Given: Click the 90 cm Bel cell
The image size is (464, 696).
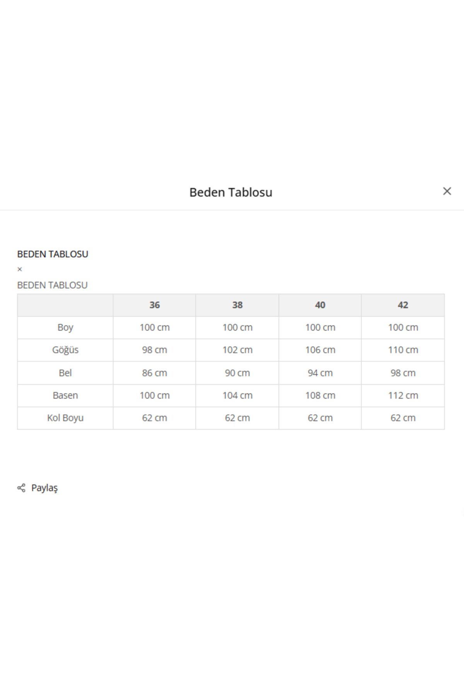Looking at the screenshot, I should (237, 373).
